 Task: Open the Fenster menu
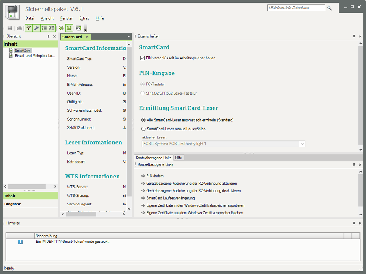tap(67, 18)
